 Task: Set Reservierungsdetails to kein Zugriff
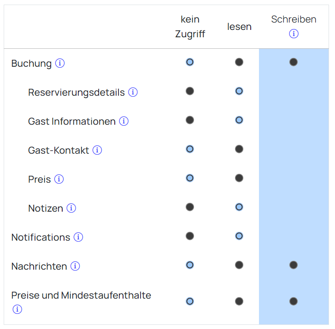tap(190, 91)
